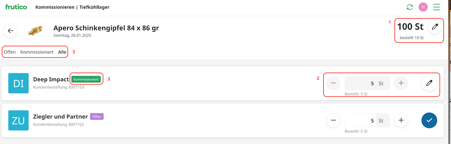Click the frutico logo

pyautogui.click(x=16, y=7)
